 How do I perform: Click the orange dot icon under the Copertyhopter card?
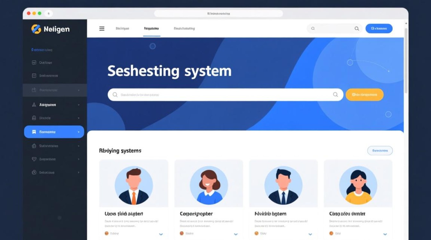click(182, 234)
